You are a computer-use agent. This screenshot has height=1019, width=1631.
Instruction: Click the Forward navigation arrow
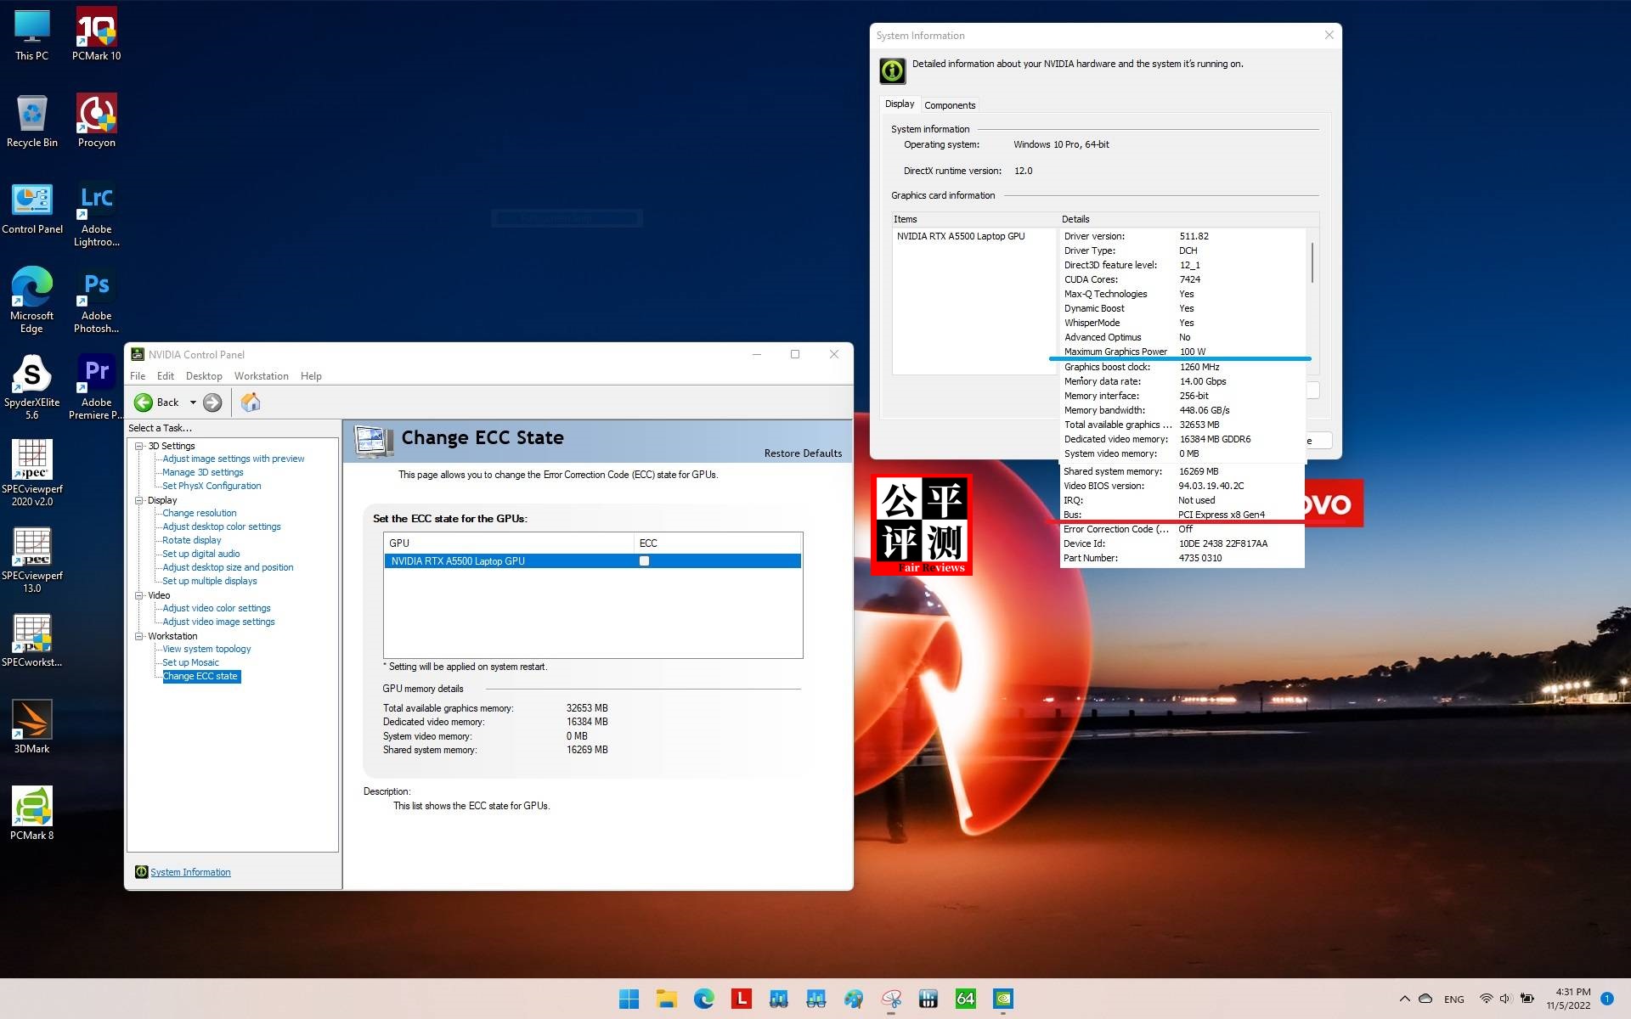[213, 403]
